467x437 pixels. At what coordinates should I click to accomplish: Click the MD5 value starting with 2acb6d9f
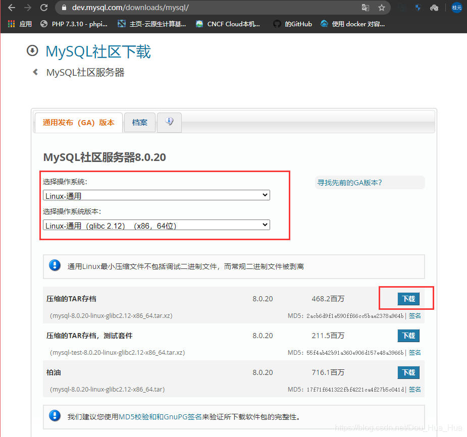355,316
